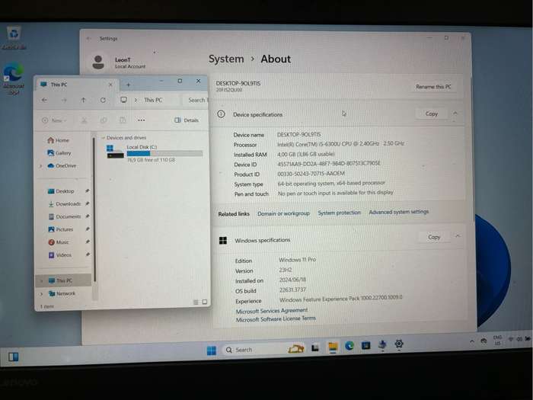Open the Desktop quick access folder
533x400 pixels.
click(x=61, y=191)
